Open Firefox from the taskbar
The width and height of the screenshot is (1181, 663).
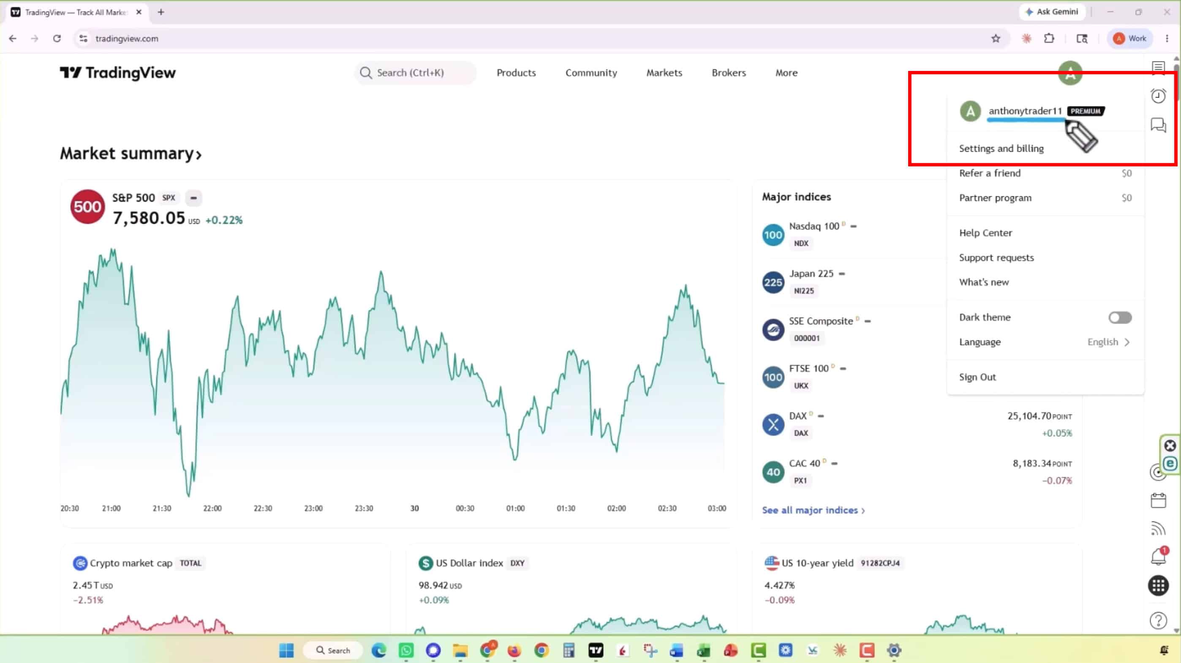tap(514, 650)
